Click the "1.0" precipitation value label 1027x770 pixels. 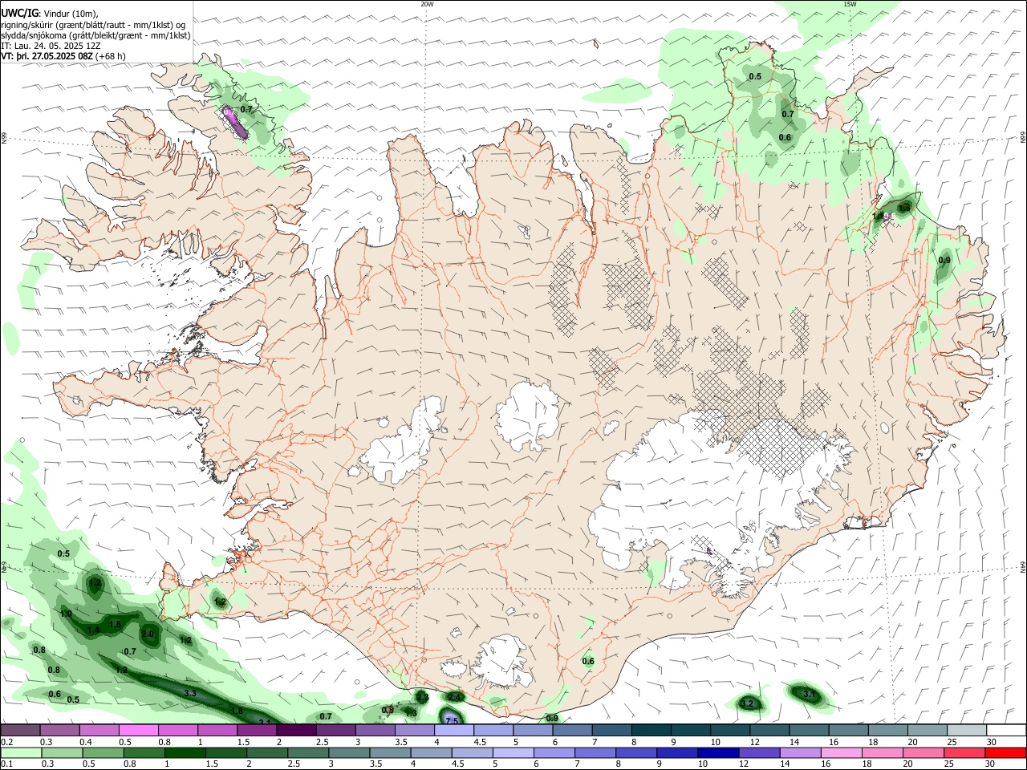click(66, 614)
